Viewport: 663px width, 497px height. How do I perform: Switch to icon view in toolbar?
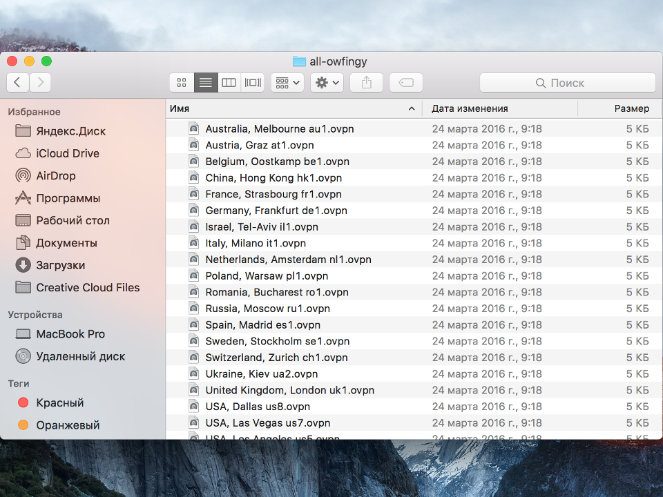point(182,82)
